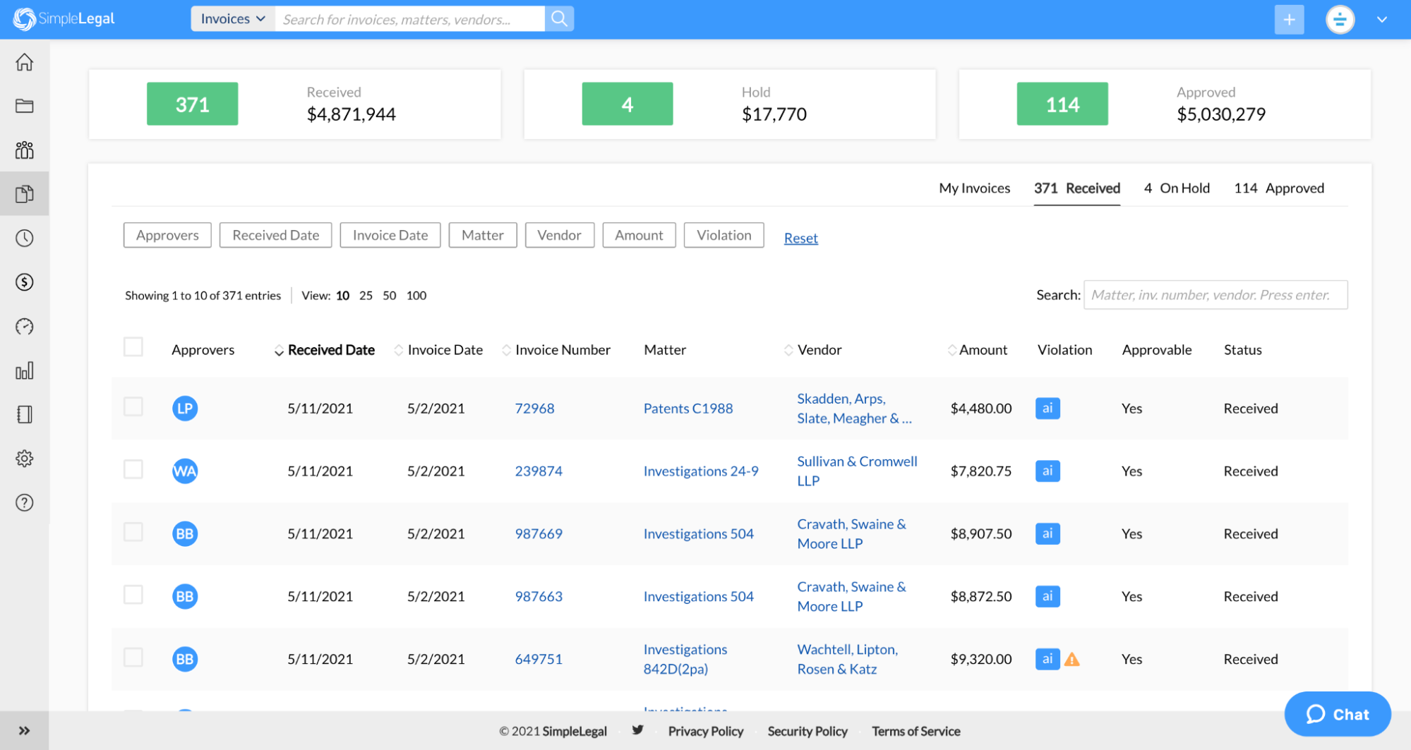Open the Violation filter
The height and width of the screenshot is (750, 1411).
pyautogui.click(x=723, y=235)
